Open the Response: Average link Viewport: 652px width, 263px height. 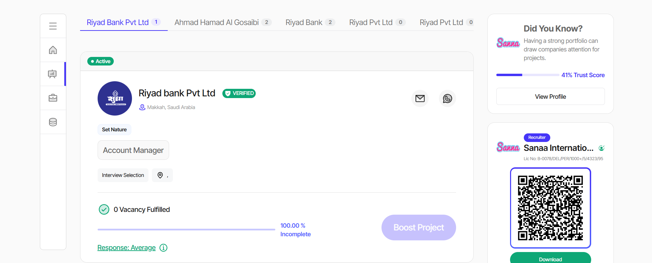126,248
